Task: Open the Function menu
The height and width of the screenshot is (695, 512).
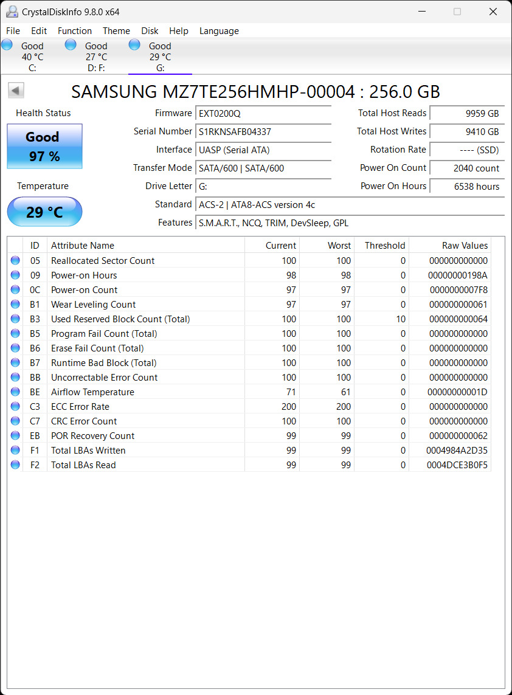Action: (74, 30)
